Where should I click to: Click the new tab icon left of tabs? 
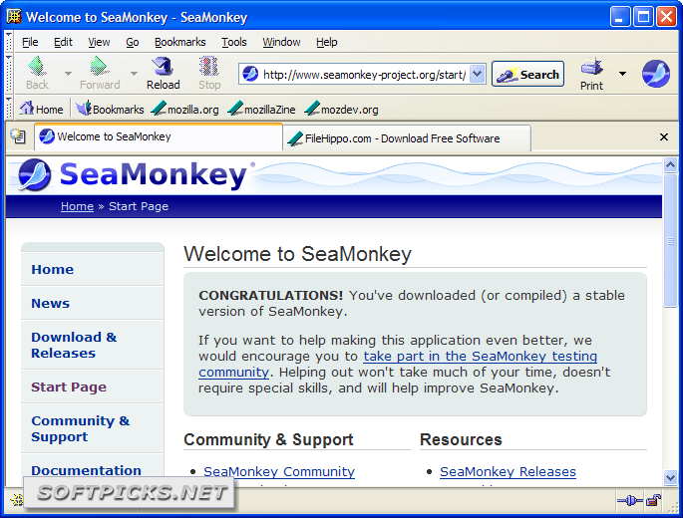(18, 136)
